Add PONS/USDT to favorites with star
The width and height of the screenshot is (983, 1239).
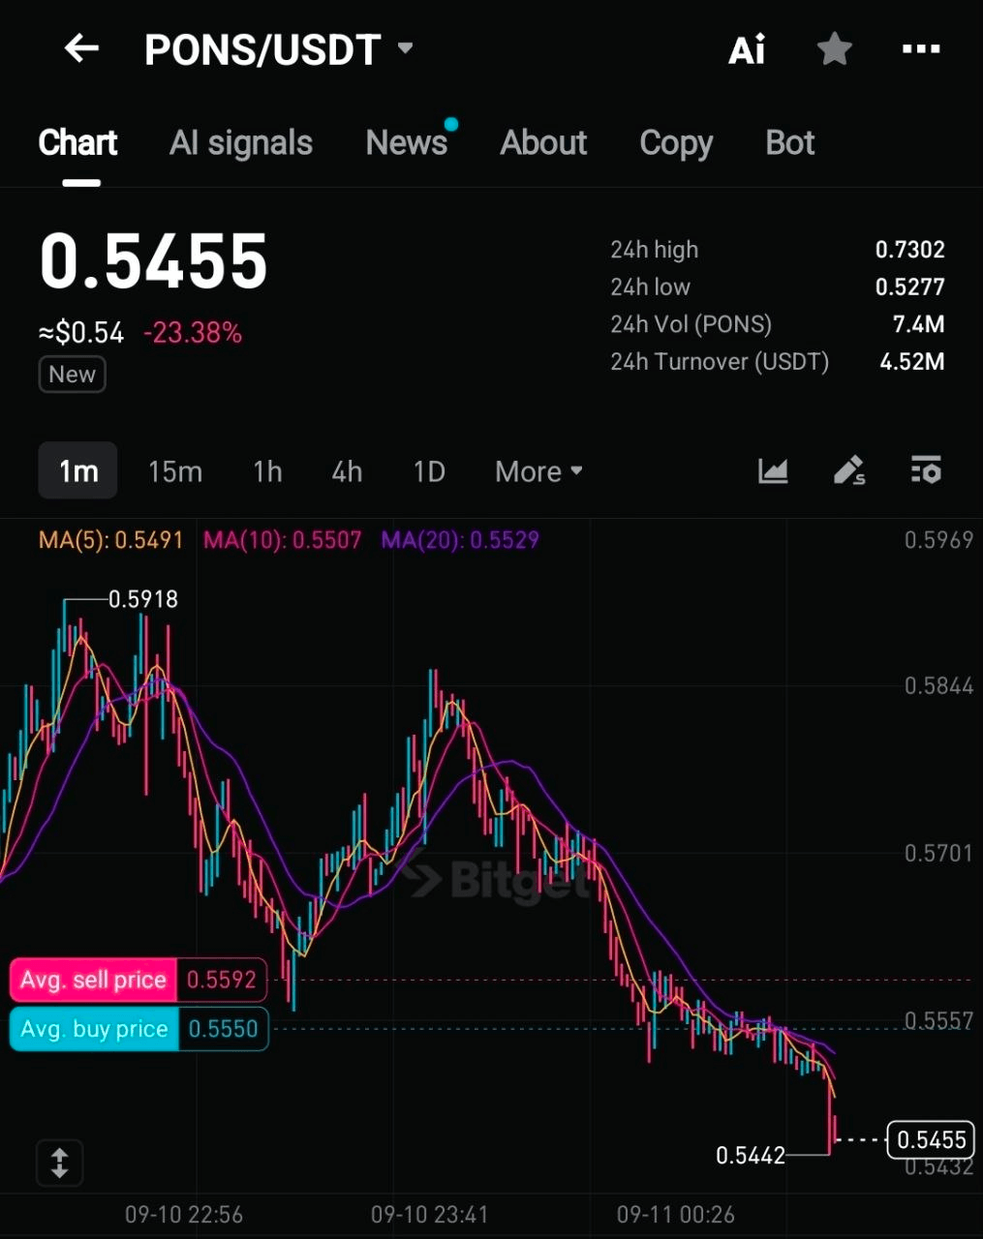click(x=834, y=48)
